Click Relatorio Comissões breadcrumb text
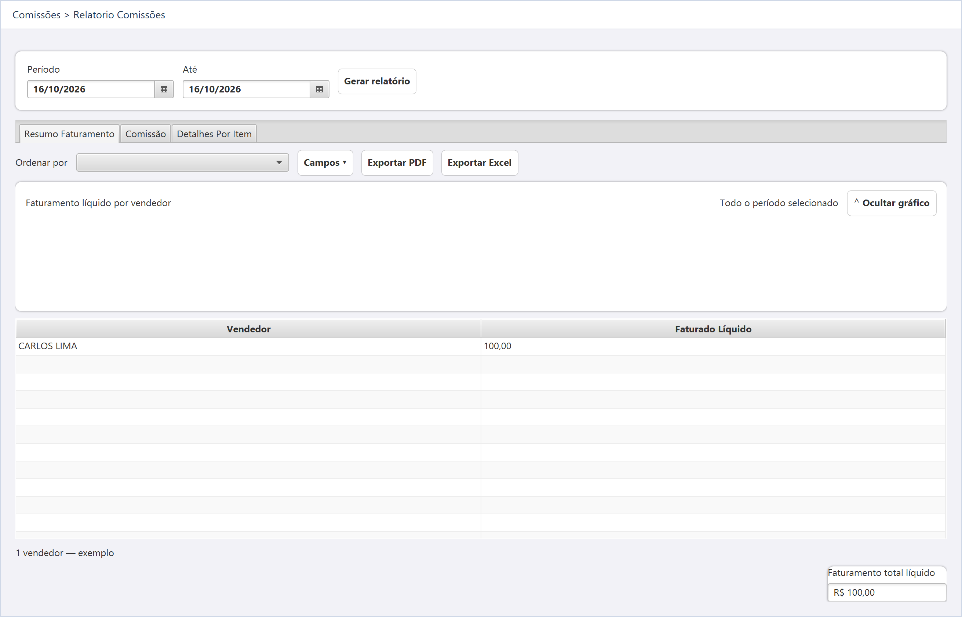962x617 pixels. (x=119, y=15)
